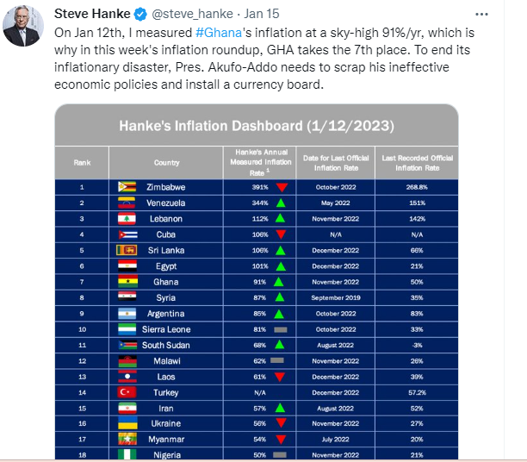Click the Sri Lanka flag icon

(x=127, y=250)
